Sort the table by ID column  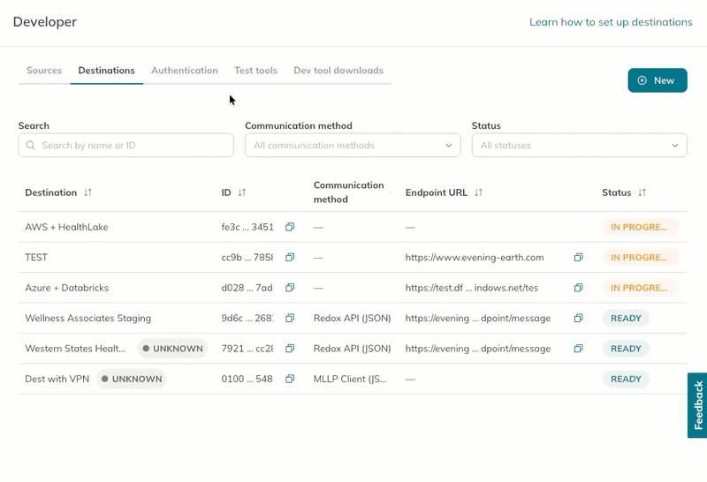pyautogui.click(x=242, y=192)
